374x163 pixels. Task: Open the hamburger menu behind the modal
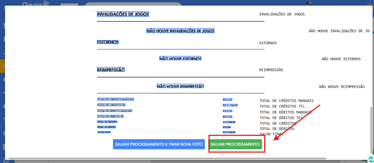(4, 8)
